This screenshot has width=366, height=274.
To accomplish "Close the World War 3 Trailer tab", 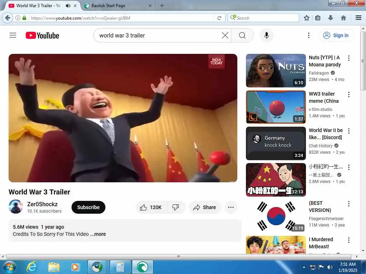I will point(75,6).
